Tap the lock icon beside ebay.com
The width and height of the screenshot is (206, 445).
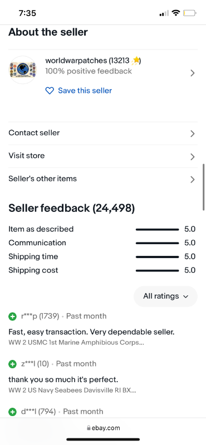[89, 428]
